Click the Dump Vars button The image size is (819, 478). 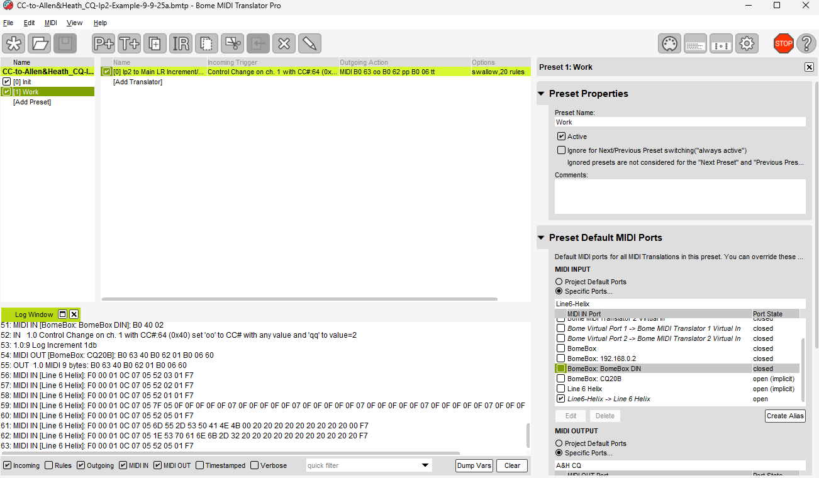pos(474,465)
